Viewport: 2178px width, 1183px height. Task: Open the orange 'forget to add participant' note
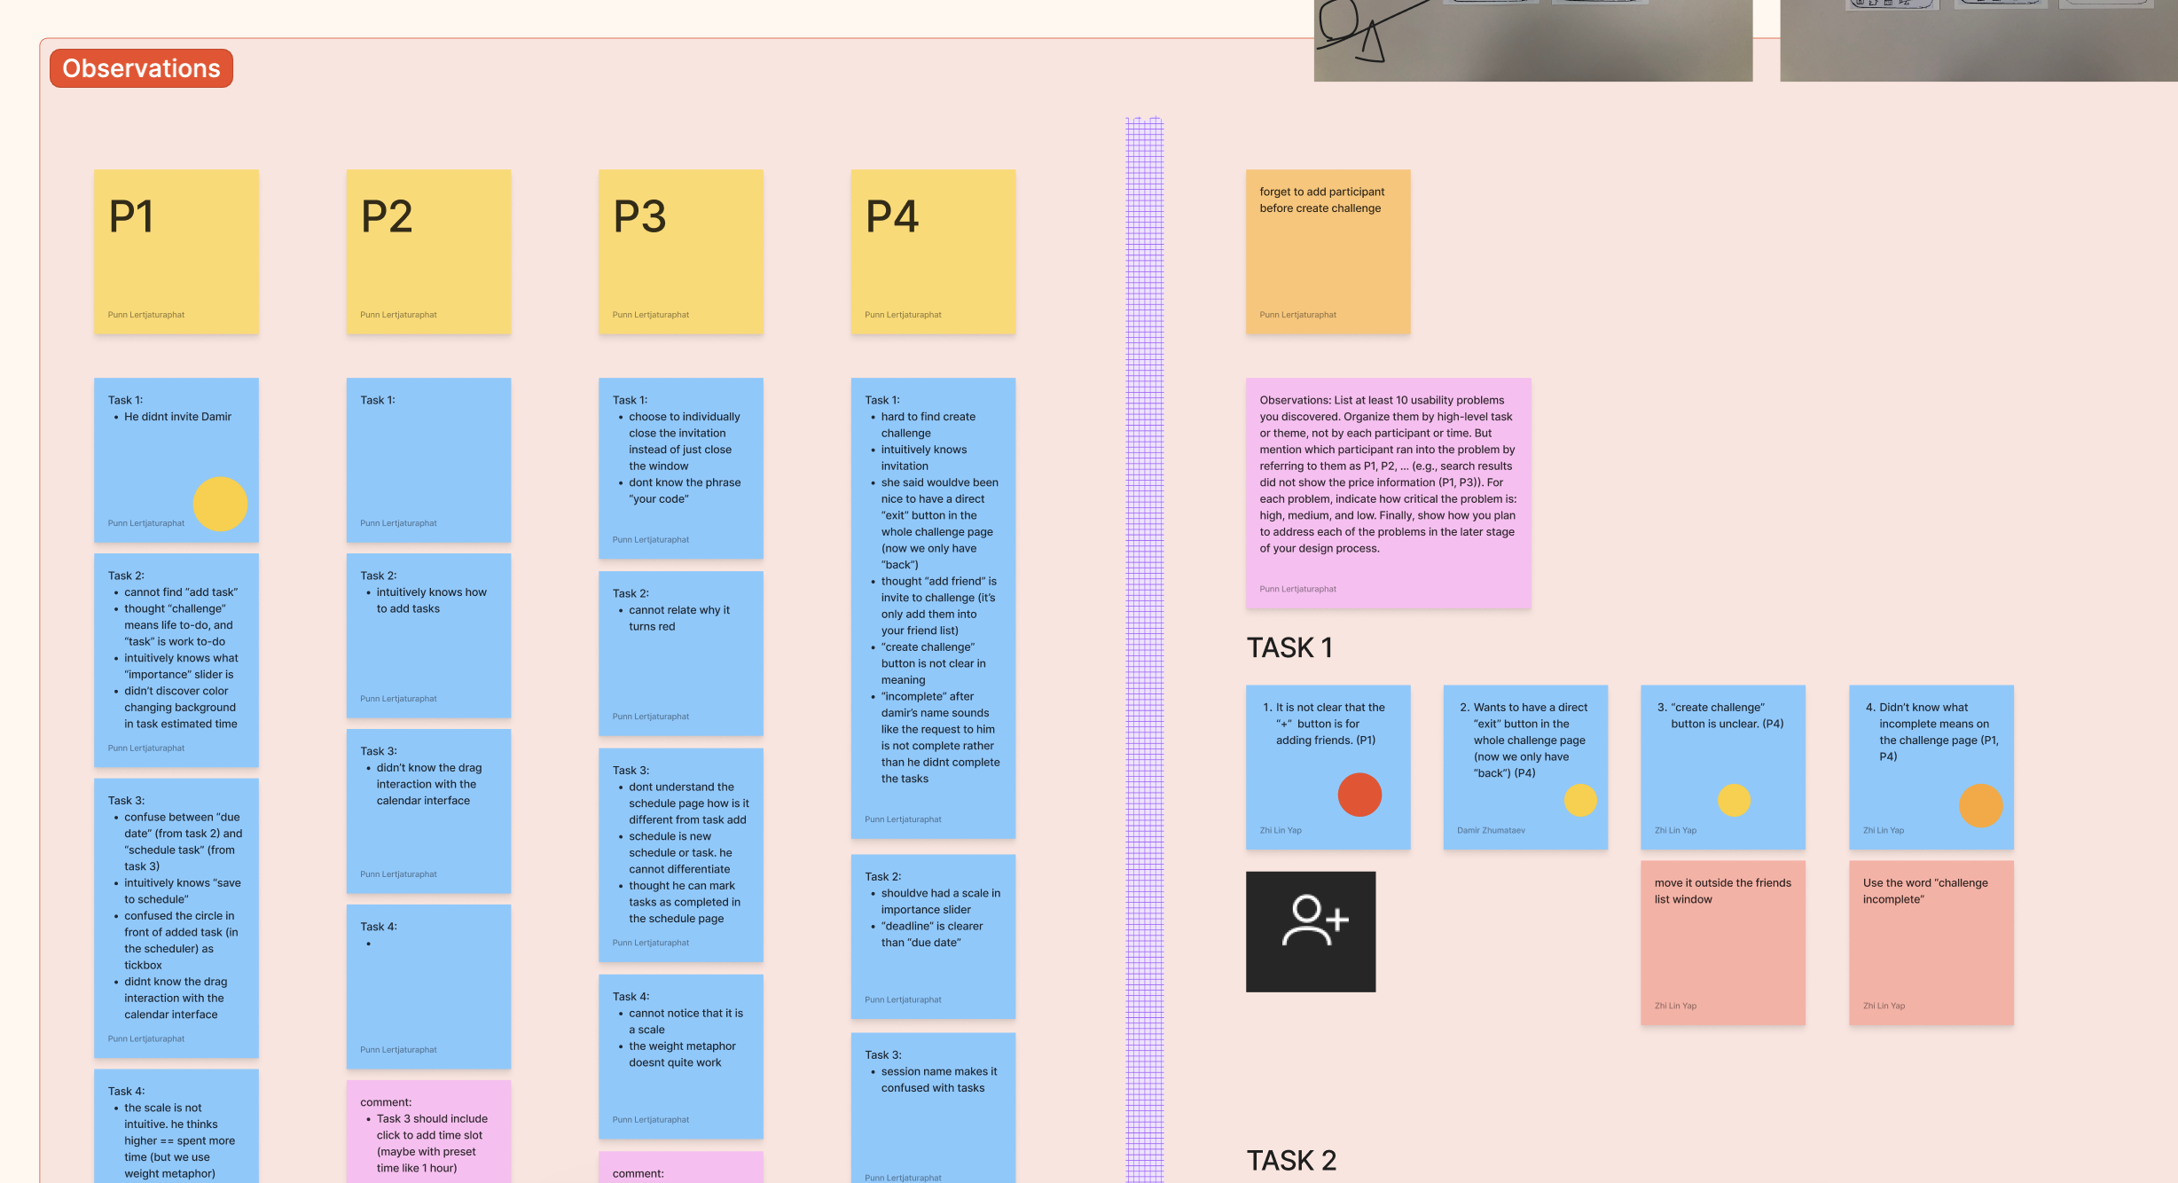1328,252
